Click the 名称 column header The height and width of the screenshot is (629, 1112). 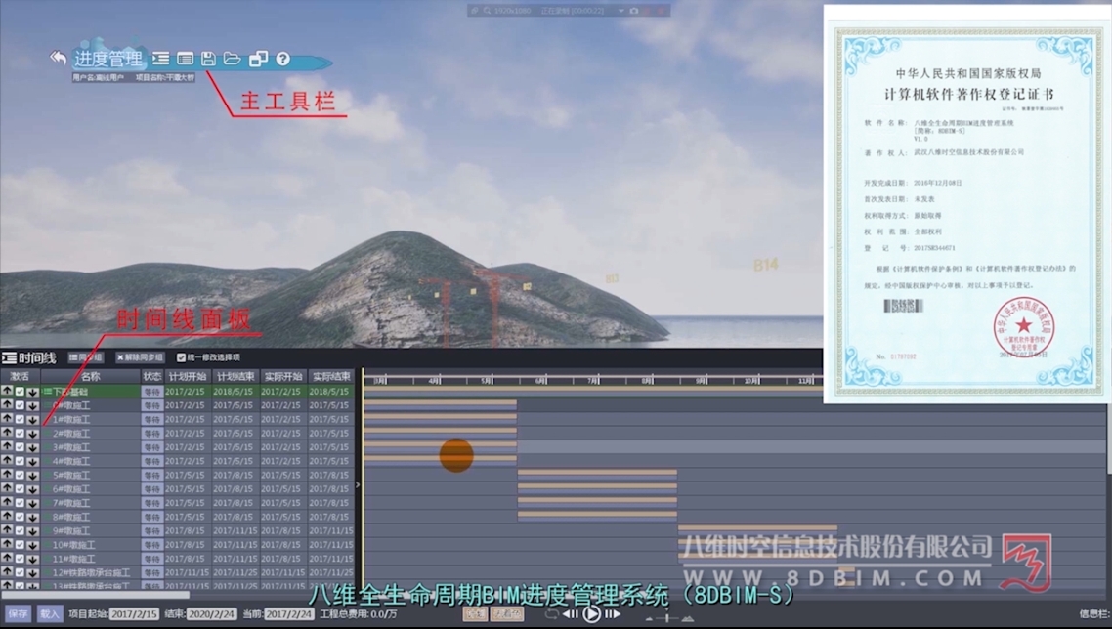[x=91, y=377]
